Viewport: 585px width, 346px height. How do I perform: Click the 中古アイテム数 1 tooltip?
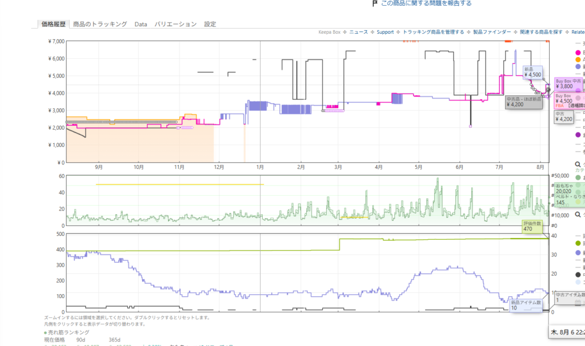[570, 297]
